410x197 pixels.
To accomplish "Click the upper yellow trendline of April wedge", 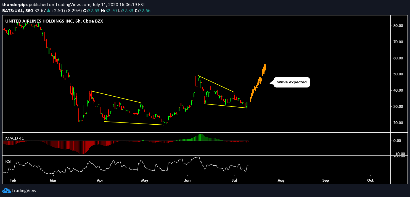I will (x=116, y=97).
